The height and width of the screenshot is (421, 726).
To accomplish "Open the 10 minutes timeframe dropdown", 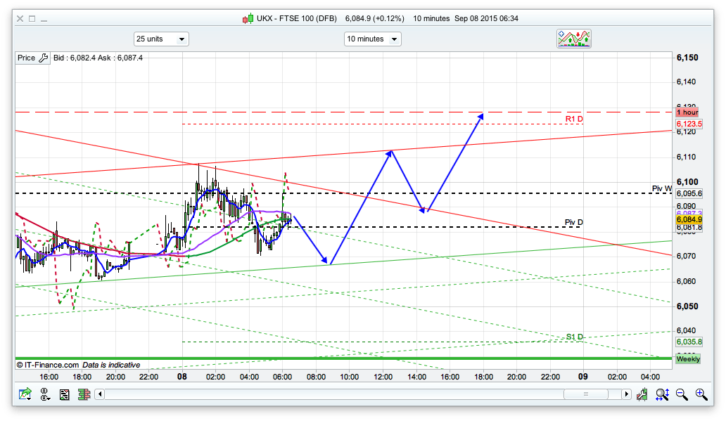I will pyautogui.click(x=372, y=39).
